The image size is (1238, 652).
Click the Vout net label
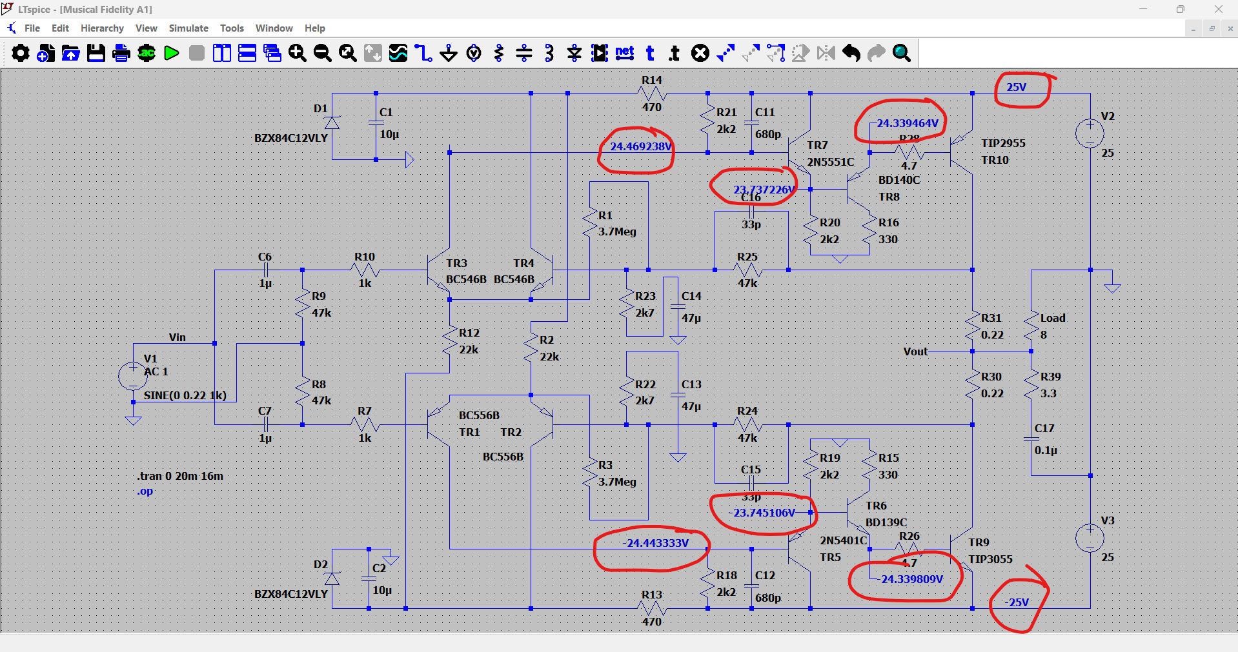915,351
